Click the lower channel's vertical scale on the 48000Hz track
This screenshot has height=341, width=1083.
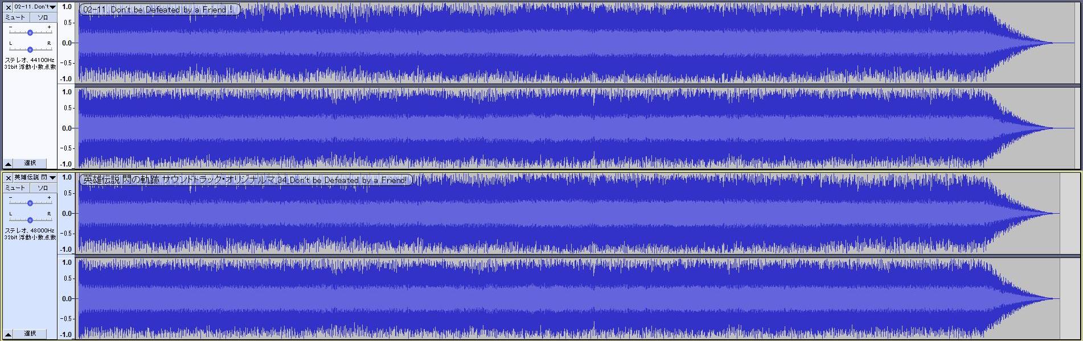(67, 299)
